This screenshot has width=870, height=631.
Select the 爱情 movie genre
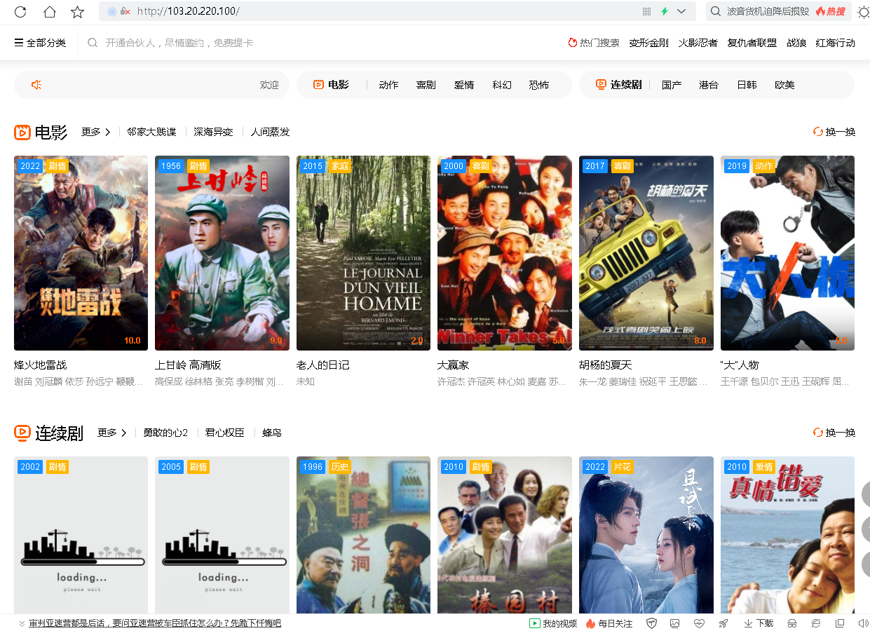pyautogui.click(x=464, y=85)
